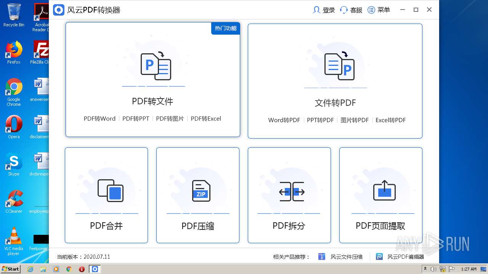Click the PDF页面提取 extract icon

coord(384,190)
